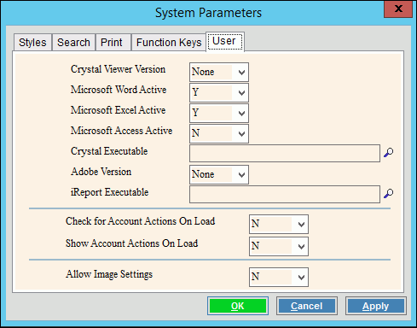Click the Cancel button
The height and width of the screenshot is (328, 417).
307,306
